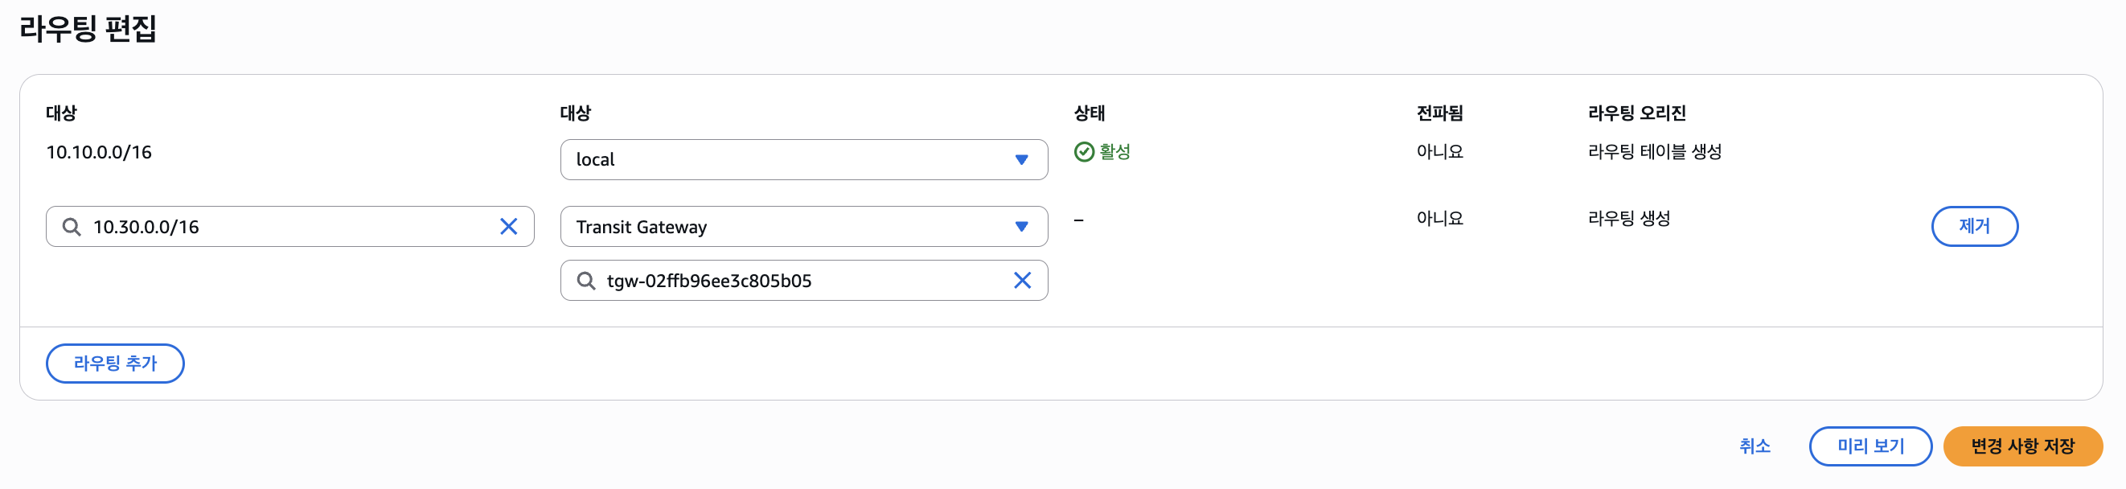This screenshot has height=489, width=2126.
Task: Click the 라우팅 오리진 column header
Action: [1636, 113]
